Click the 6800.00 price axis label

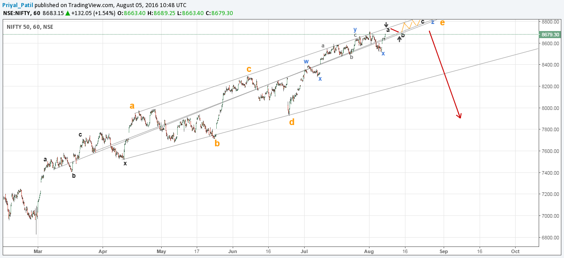550,238
